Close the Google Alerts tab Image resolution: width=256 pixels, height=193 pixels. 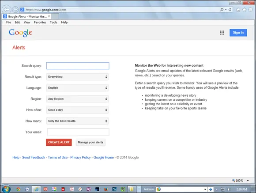[x=49, y=16]
